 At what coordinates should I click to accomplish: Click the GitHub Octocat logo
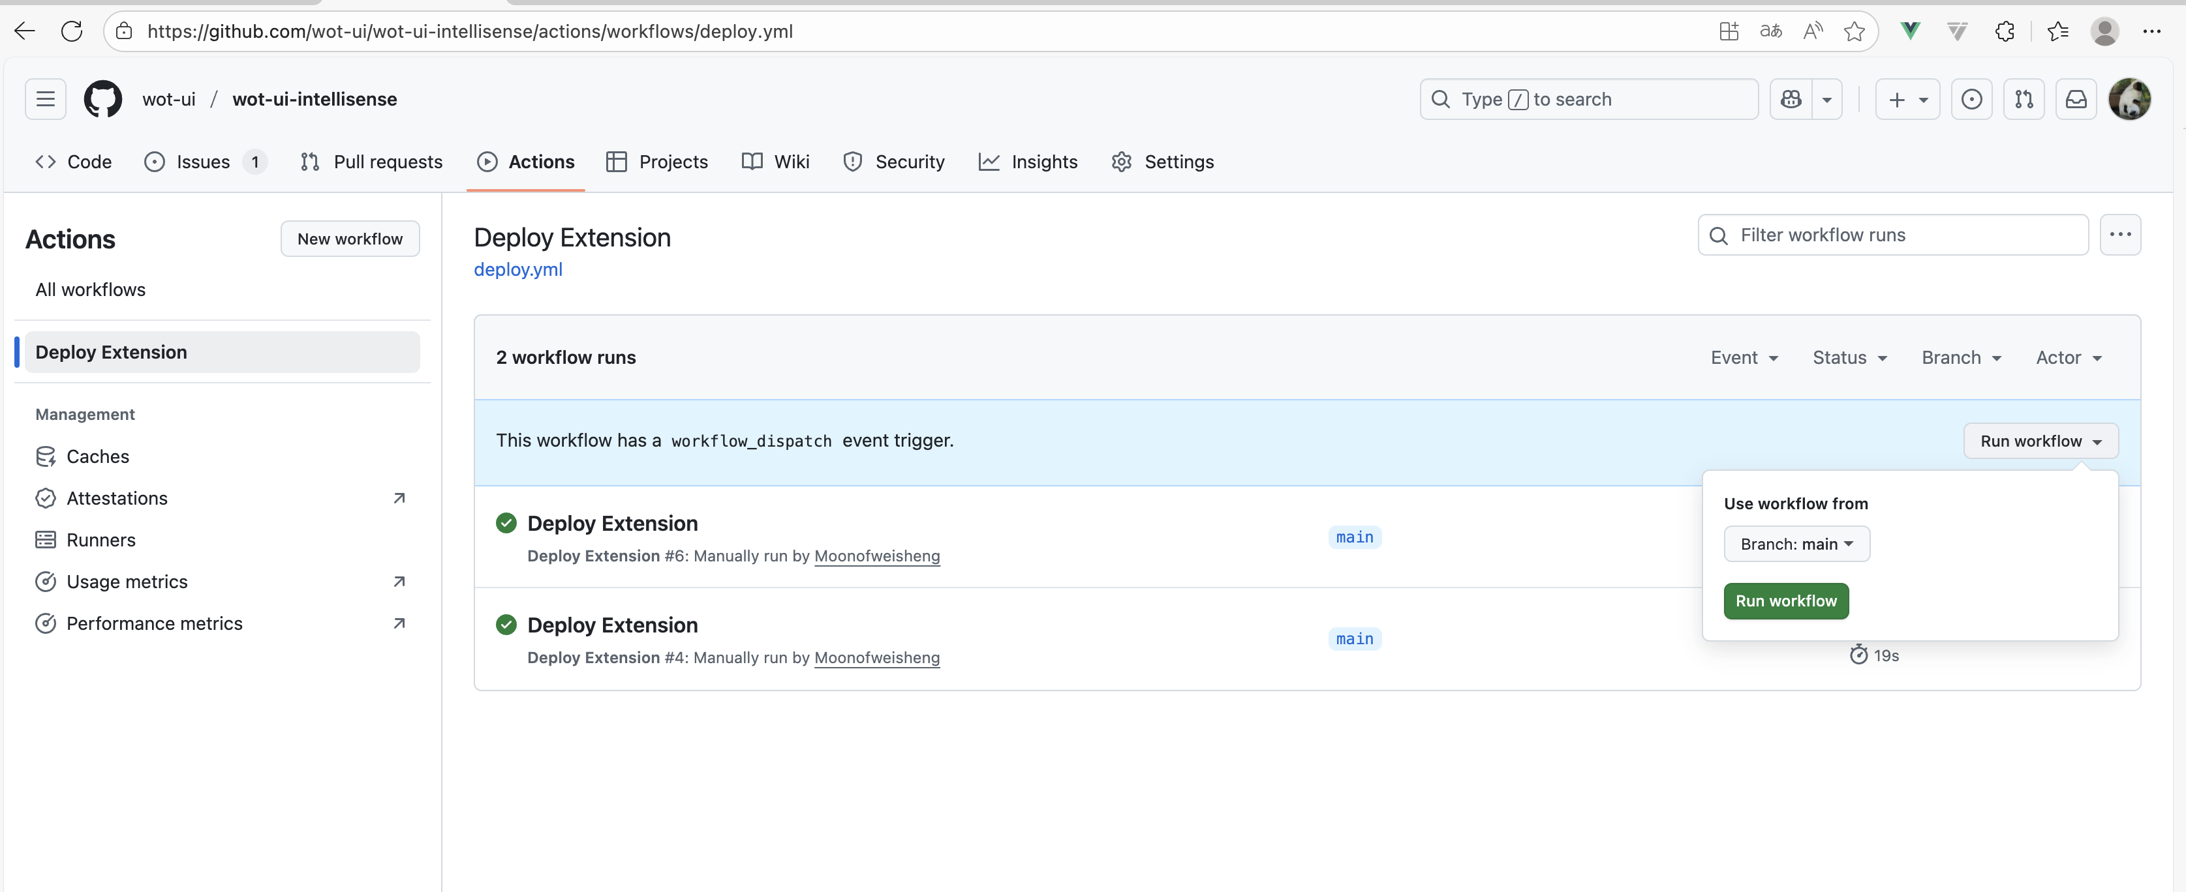[x=102, y=99]
